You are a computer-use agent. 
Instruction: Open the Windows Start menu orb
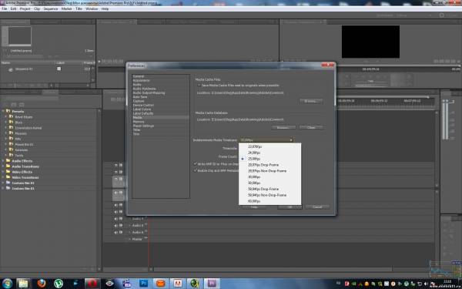(x=6, y=284)
